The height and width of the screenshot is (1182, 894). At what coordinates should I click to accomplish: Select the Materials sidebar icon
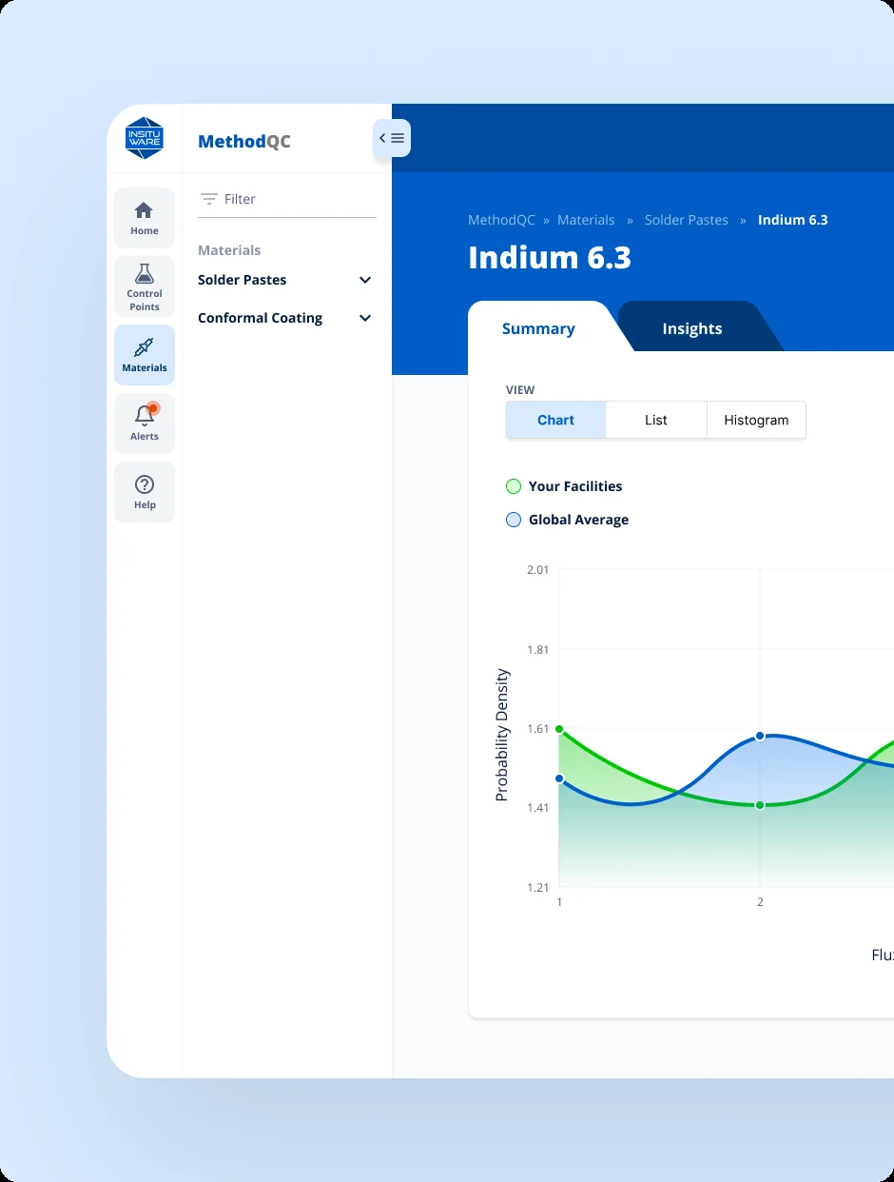pyautogui.click(x=145, y=355)
